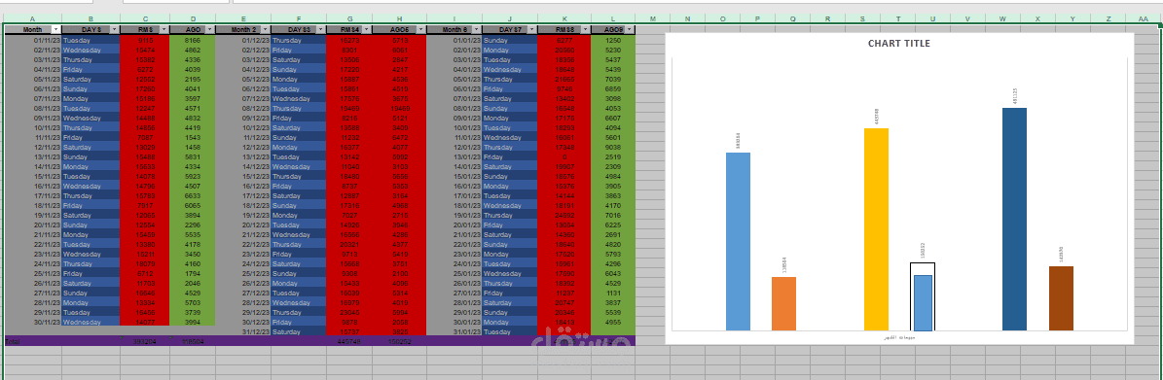Select column W header
The width and height of the screenshot is (1163, 380).
1002,18
